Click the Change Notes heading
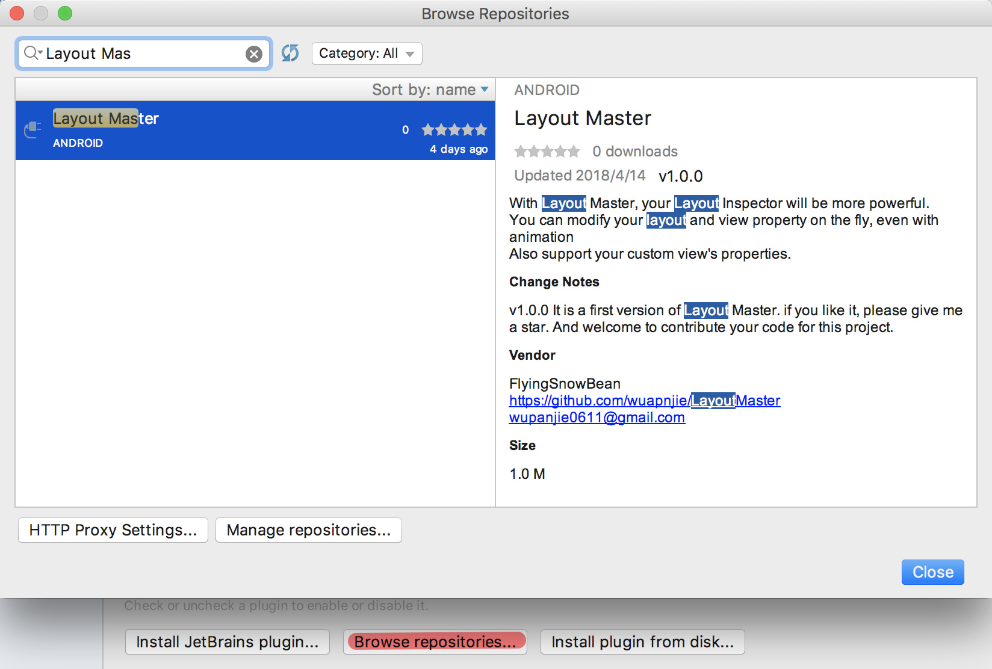This screenshot has height=669, width=992. (x=554, y=282)
